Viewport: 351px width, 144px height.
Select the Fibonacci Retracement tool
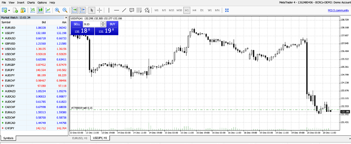point(139,10)
